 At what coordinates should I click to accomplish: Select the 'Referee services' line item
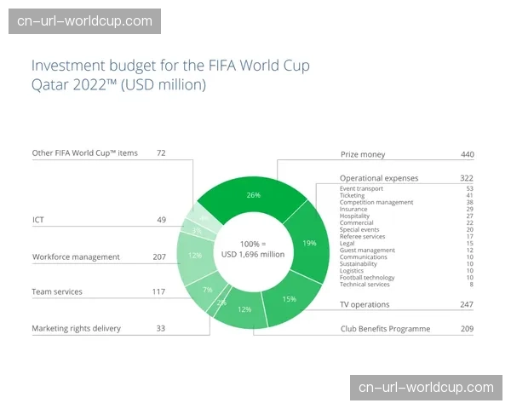(363, 237)
